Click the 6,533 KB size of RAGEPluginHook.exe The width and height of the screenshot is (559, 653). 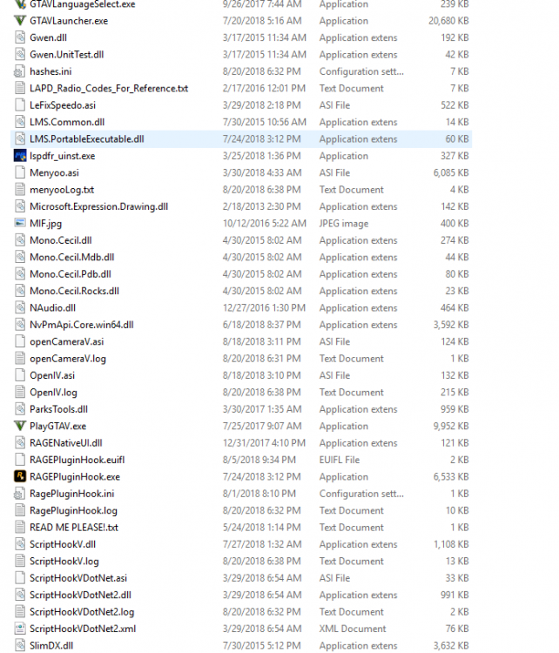click(451, 476)
